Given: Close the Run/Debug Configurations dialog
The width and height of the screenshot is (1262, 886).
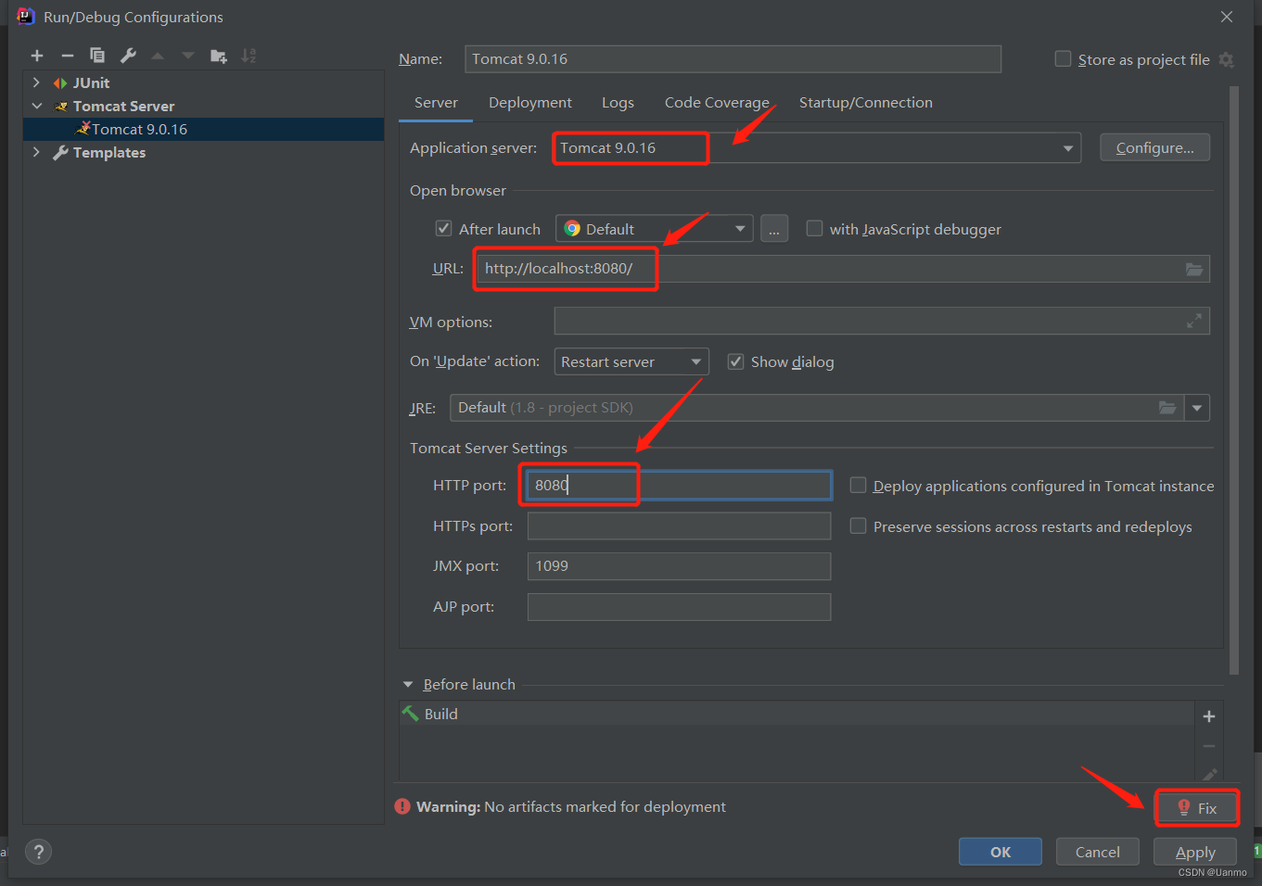Looking at the screenshot, I should [x=1227, y=17].
